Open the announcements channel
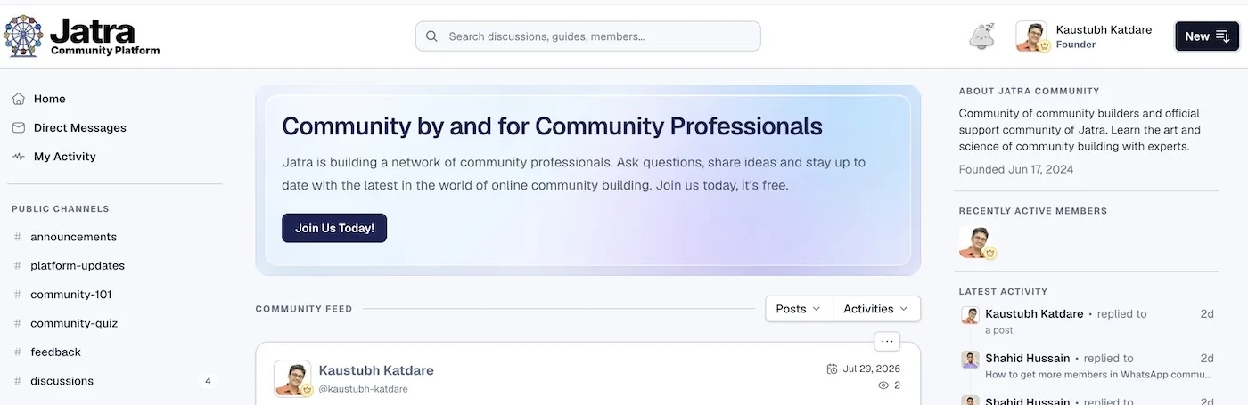This screenshot has height=405, width=1248. [73, 237]
